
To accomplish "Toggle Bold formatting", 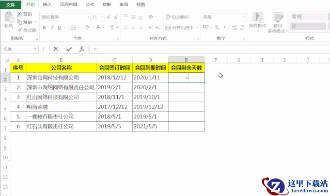I will coord(44,27).
